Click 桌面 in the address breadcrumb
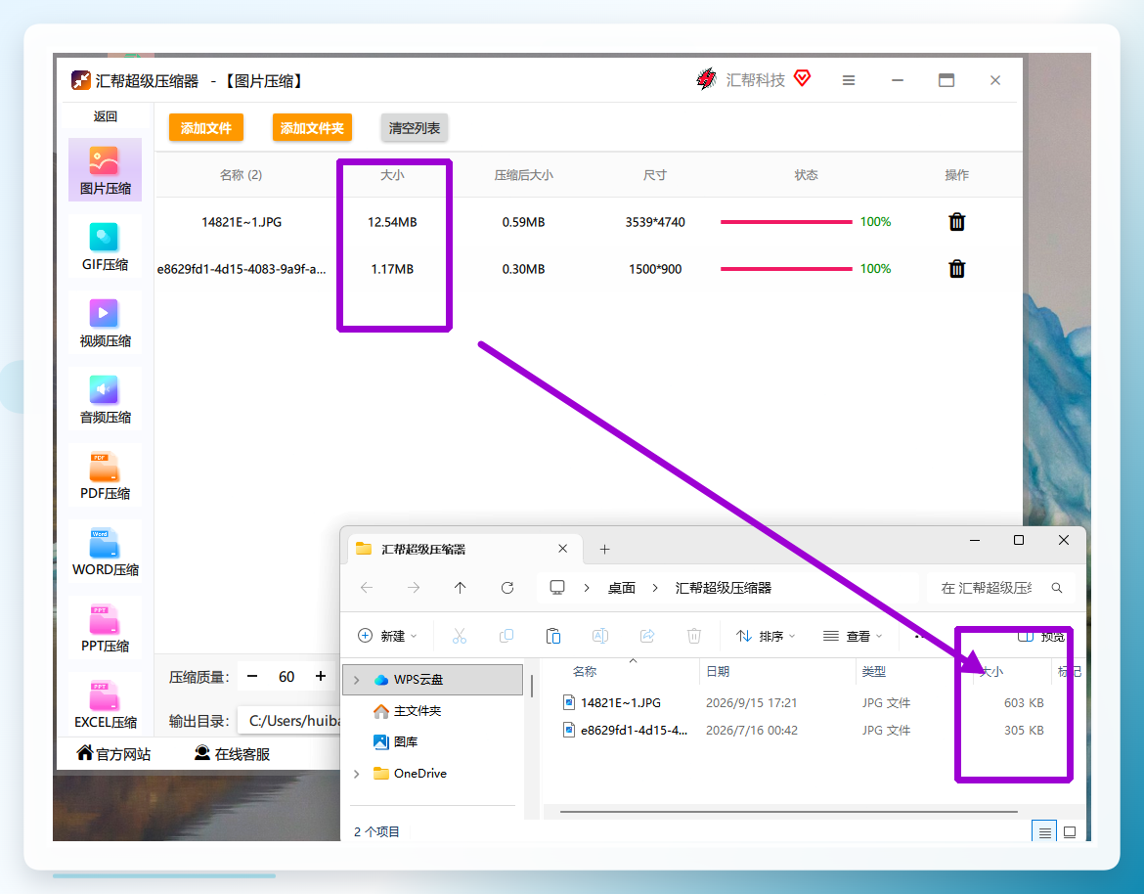The image size is (1144, 894). (x=622, y=588)
